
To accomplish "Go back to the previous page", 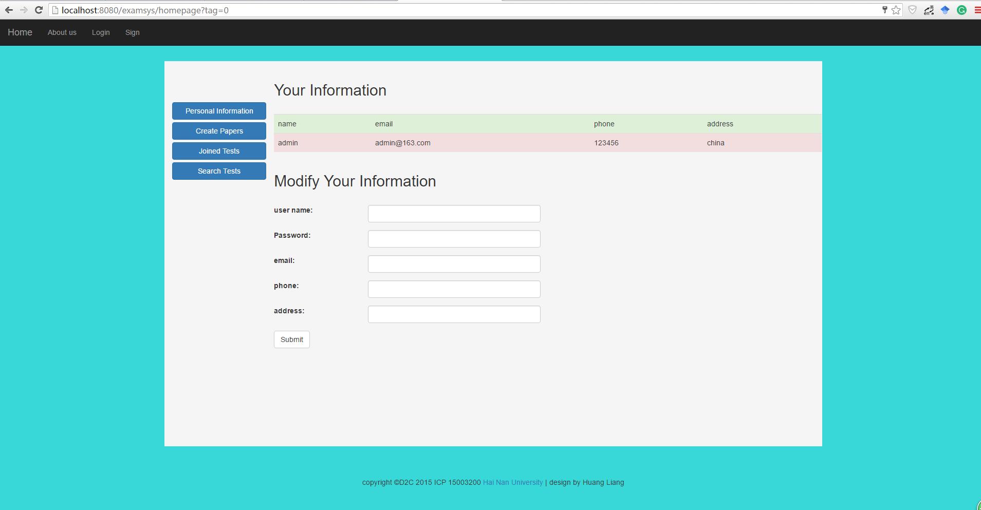I will 9,10.
